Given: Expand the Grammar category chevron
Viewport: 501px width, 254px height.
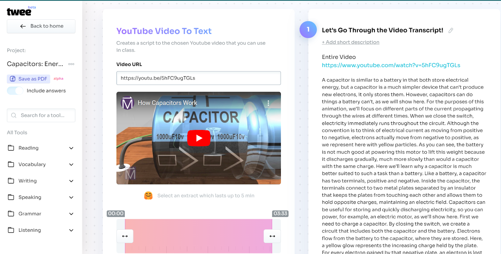Looking at the screenshot, I should [x=71, y=214].
